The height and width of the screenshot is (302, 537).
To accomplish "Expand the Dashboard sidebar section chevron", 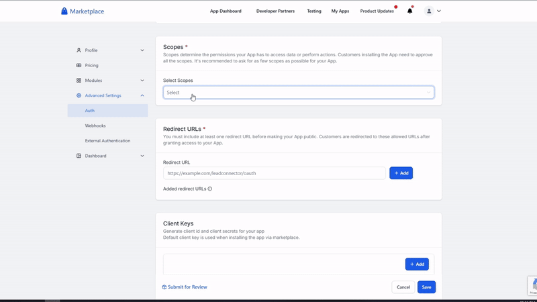I will pyautogui.click(x=142, y=156).
